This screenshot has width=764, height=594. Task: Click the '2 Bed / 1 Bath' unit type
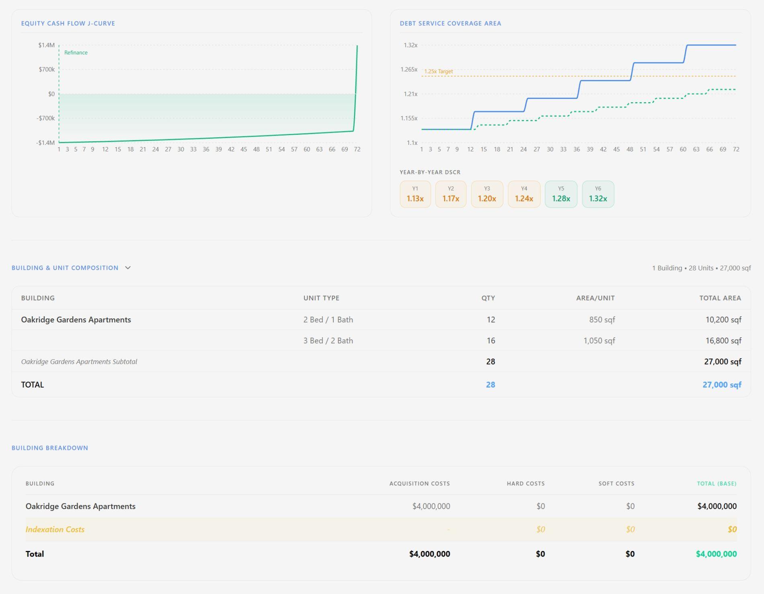pyautogui.click(x=328, y=320)
